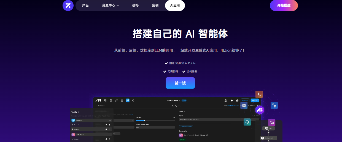
Task: Click the green Request label
Action: pos(182,140)
